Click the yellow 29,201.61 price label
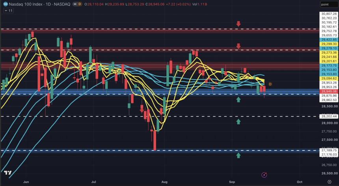339x186 pixels. (x=329, y=61)
